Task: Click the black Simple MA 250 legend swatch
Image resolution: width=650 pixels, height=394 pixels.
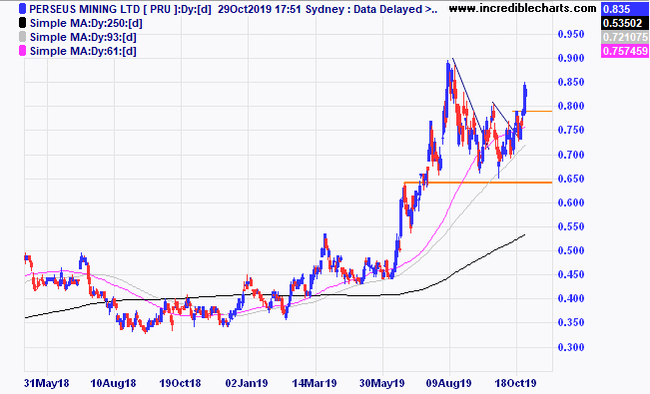Action: pyautogui.click(x=22, y=23)
